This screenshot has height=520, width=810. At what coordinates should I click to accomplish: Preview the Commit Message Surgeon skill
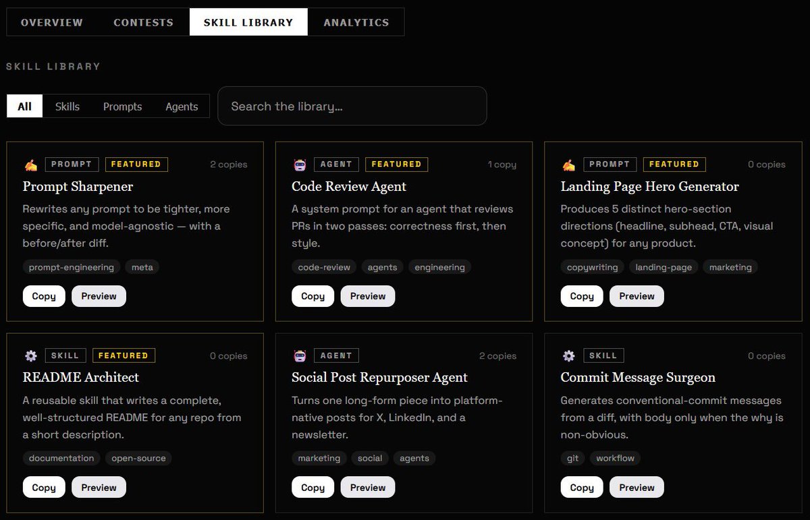coord(637,488)
